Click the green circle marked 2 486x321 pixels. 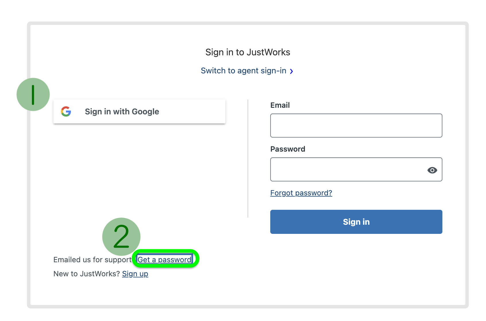[x=121, y=236]
